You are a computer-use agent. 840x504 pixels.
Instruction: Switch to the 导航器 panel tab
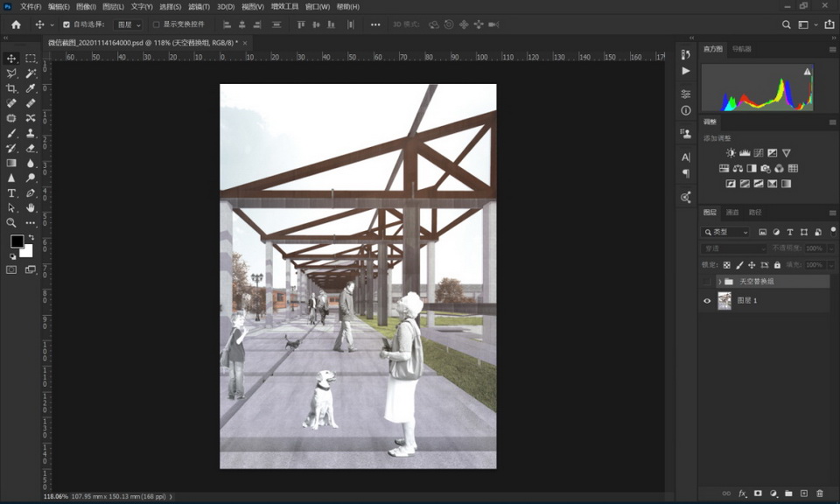click(x=741, y=49)
